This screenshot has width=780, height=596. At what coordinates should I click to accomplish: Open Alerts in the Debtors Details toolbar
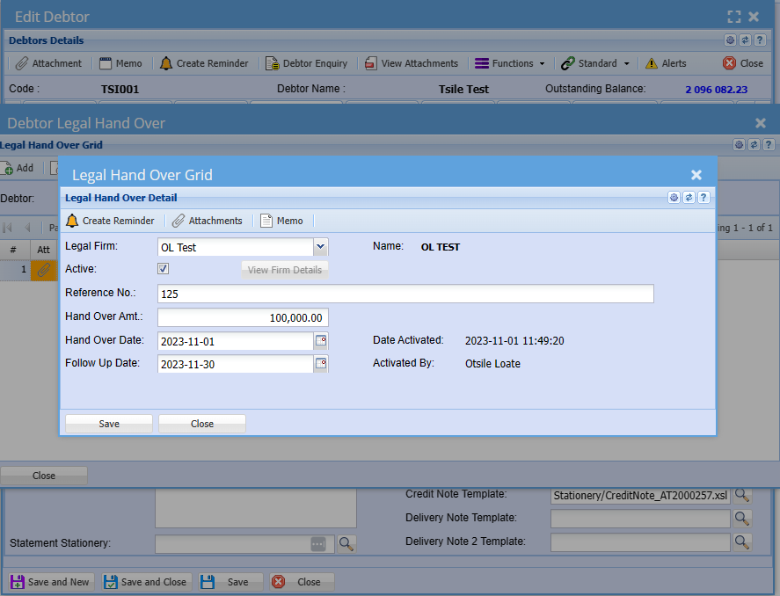pyautogui.click(x=666, y=63)
